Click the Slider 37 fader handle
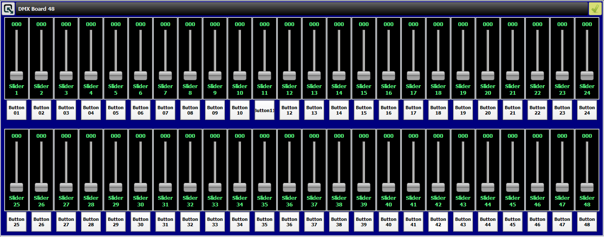Screen dimensions: 604x237 314,187
